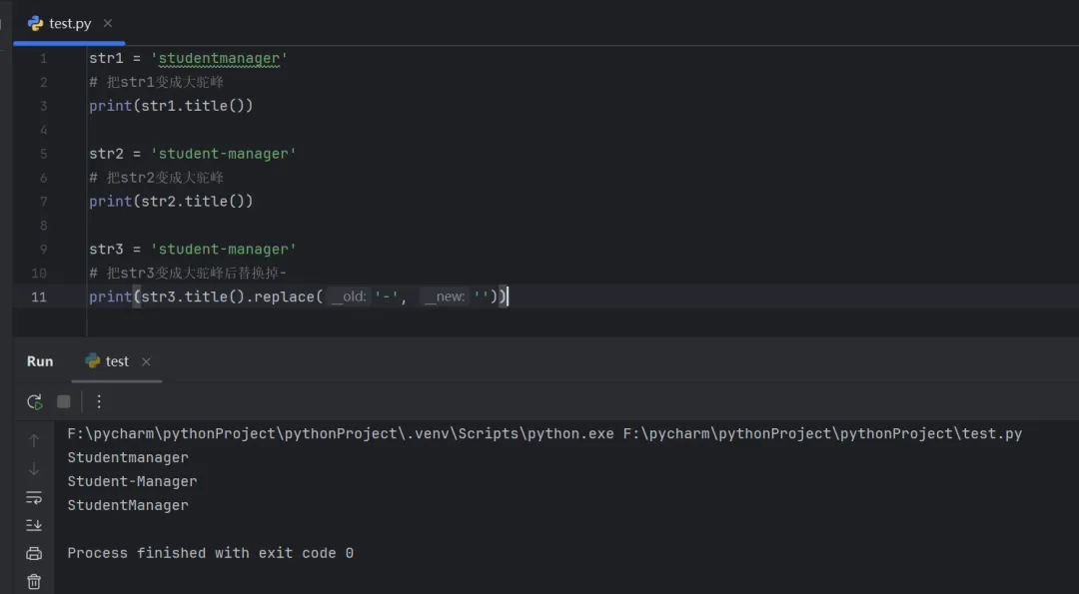The width and height of the screenshot is (1079, 594).
Task: Click the stop process square icon
Action: coord(64,401)
